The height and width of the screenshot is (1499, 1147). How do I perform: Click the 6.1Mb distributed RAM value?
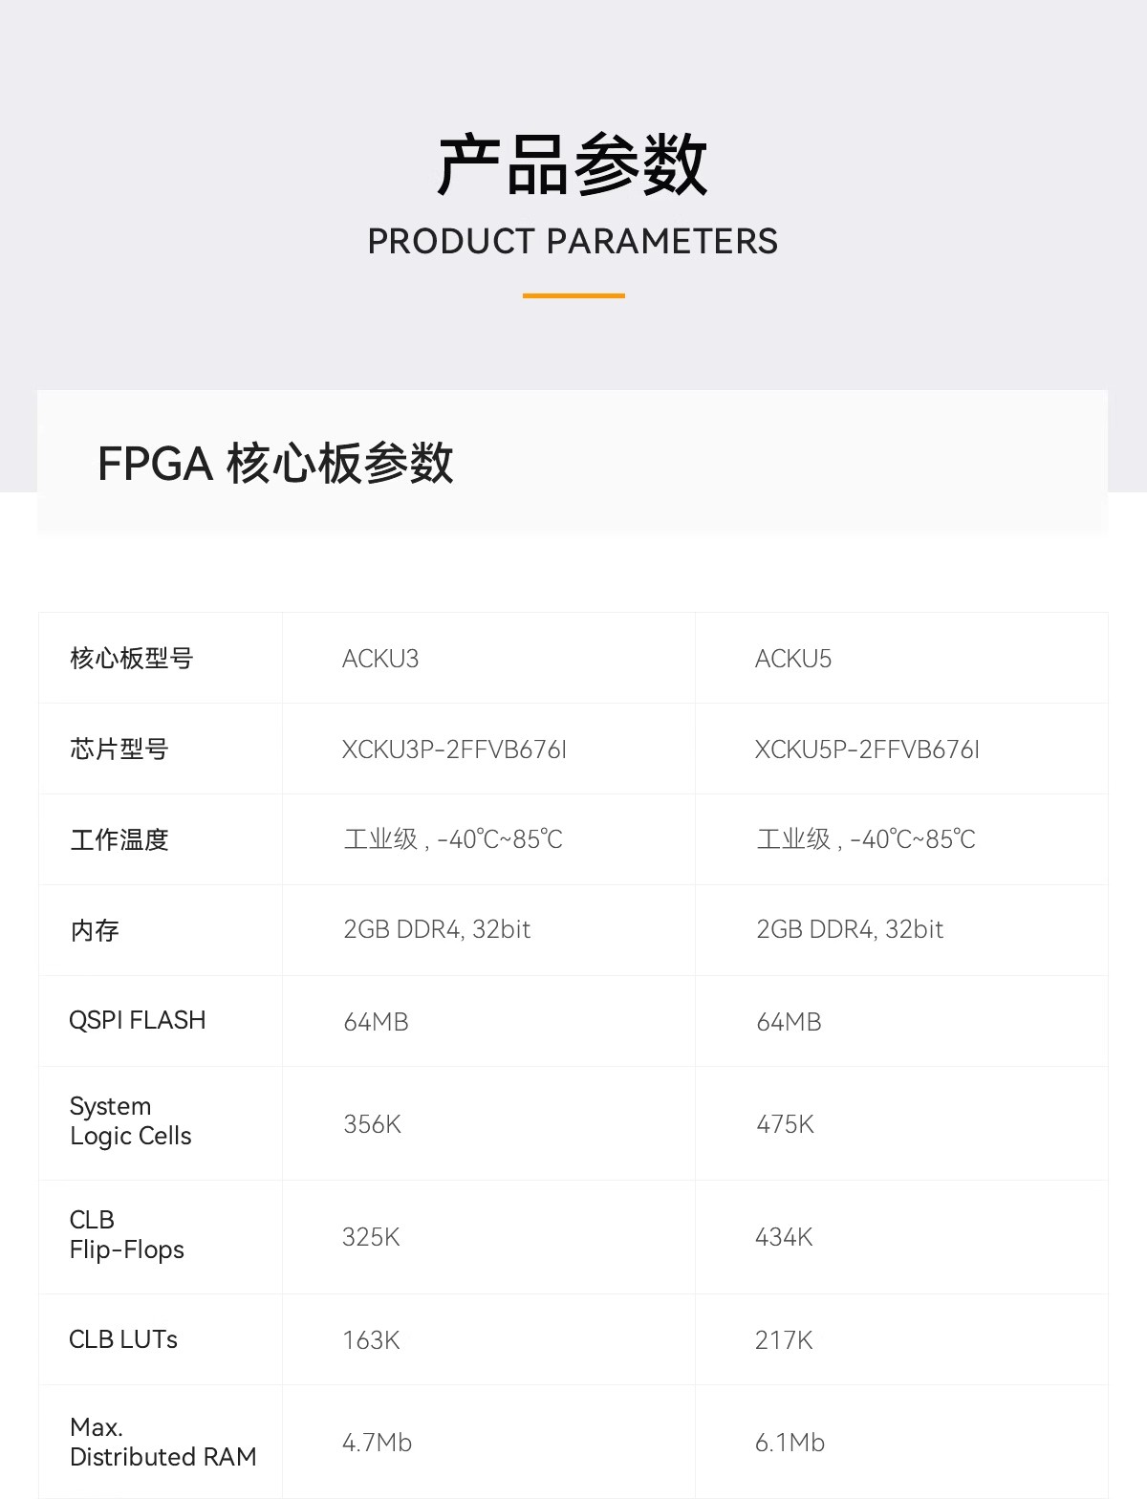coord(790,1443)
